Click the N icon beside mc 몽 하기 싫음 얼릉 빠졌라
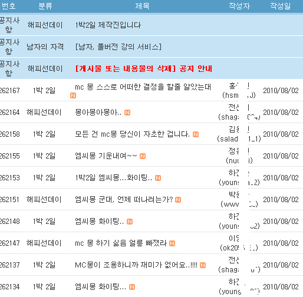The height and width of the screenshot is (297, 303). [x=172, y=243]
